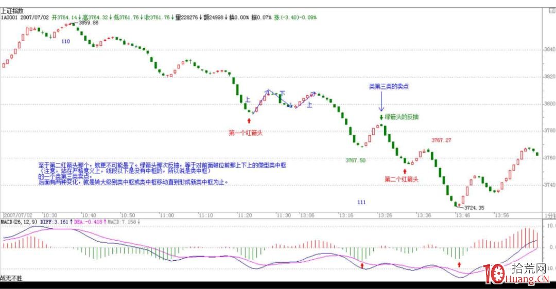Viewport: 556px width, 289px height.
Task: Click the MACD(26,12,9) indicator label
Action: click(19, 222)
